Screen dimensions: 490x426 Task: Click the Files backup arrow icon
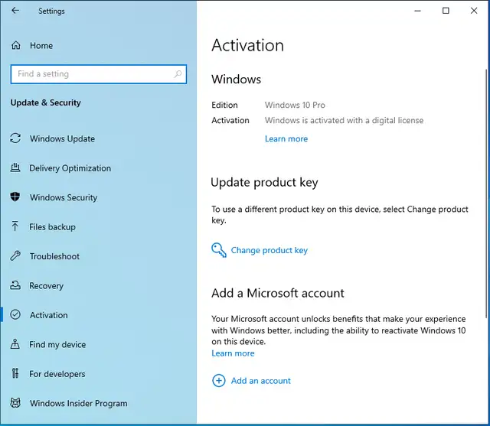pyautogui.click(x=15, y=226)
